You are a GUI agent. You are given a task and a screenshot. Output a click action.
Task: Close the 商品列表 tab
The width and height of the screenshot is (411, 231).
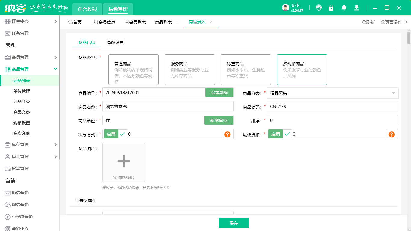pyautogui.click(x=177, y=22)
